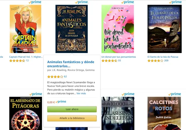186x130 pixels.
Task: Click the Captain Marvel book cover
Action: point(25,29)
